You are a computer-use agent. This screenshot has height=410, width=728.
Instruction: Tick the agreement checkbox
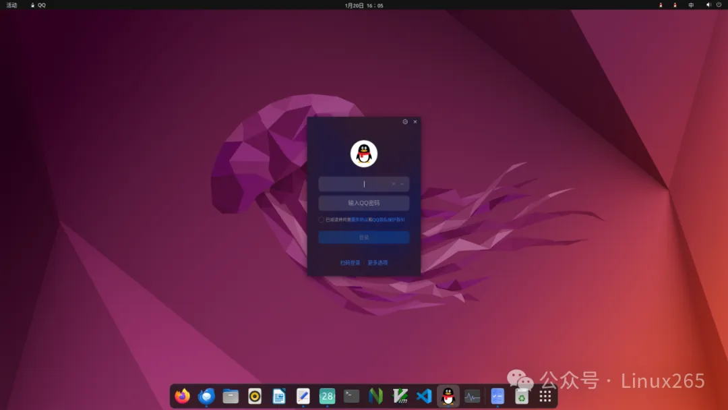[322, 220]
